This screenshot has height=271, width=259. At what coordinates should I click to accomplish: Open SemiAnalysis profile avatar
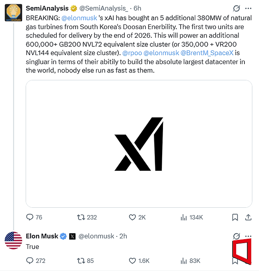click(13, 13)
